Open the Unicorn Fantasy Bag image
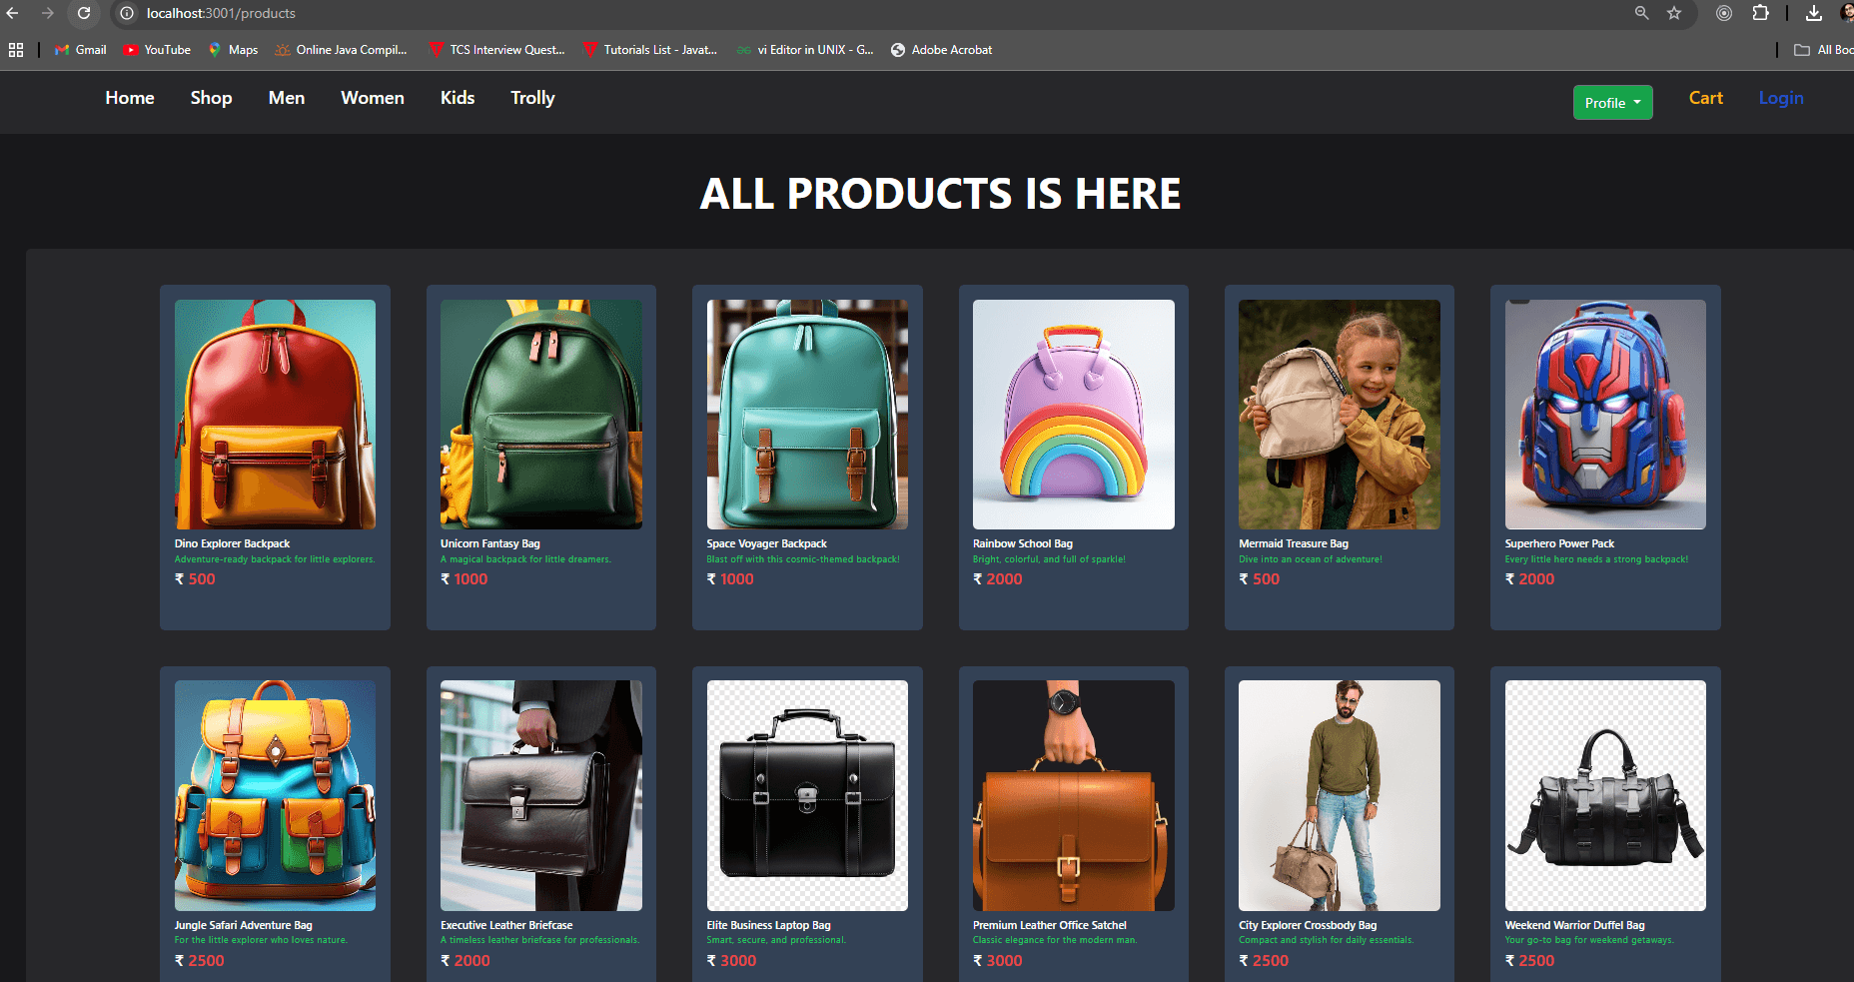1854x982 pixels. pyautogui.click(x=541, y=415)
